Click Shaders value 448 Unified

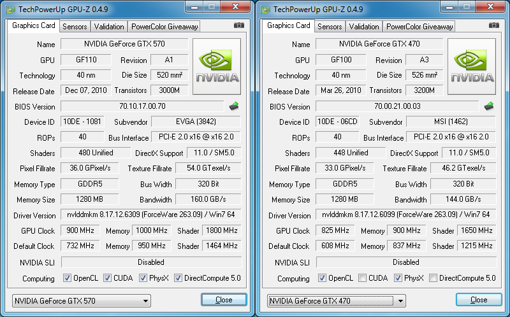click(x=351, y=153)
